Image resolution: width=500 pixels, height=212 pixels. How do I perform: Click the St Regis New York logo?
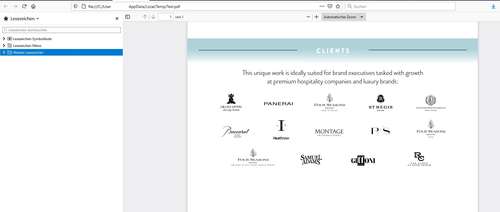381,103
